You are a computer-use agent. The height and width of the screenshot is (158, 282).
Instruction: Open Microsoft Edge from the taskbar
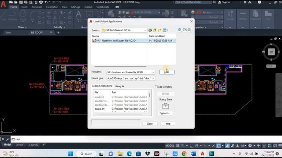129,154
